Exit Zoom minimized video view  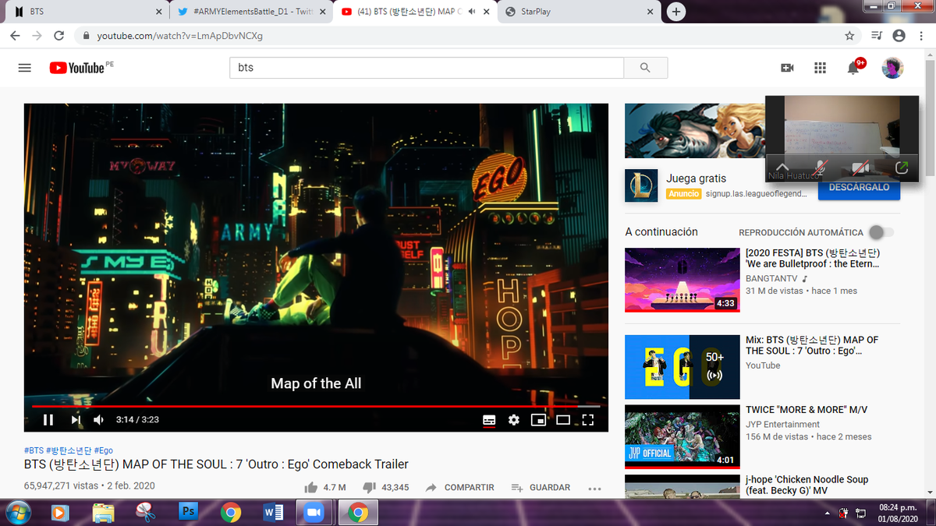click(x=902, y=167)
